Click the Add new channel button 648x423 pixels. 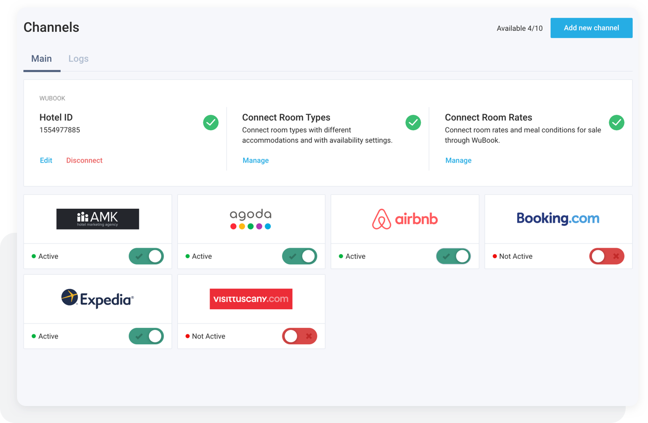click(x=591, y=28)
